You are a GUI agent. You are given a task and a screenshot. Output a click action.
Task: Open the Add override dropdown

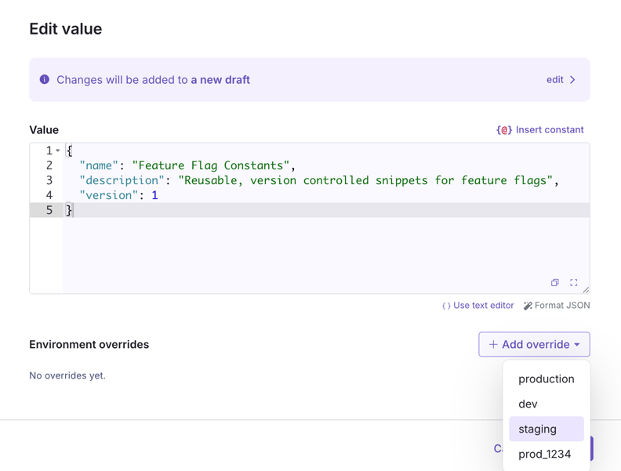pos(534,344)
